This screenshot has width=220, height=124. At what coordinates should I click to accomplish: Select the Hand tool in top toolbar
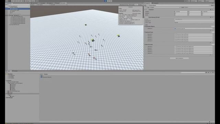pyautogui.click(x=7, y=1)
